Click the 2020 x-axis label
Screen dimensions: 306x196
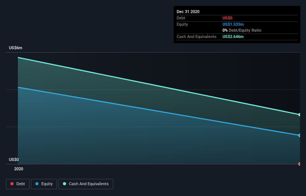[x=19, y=169]
